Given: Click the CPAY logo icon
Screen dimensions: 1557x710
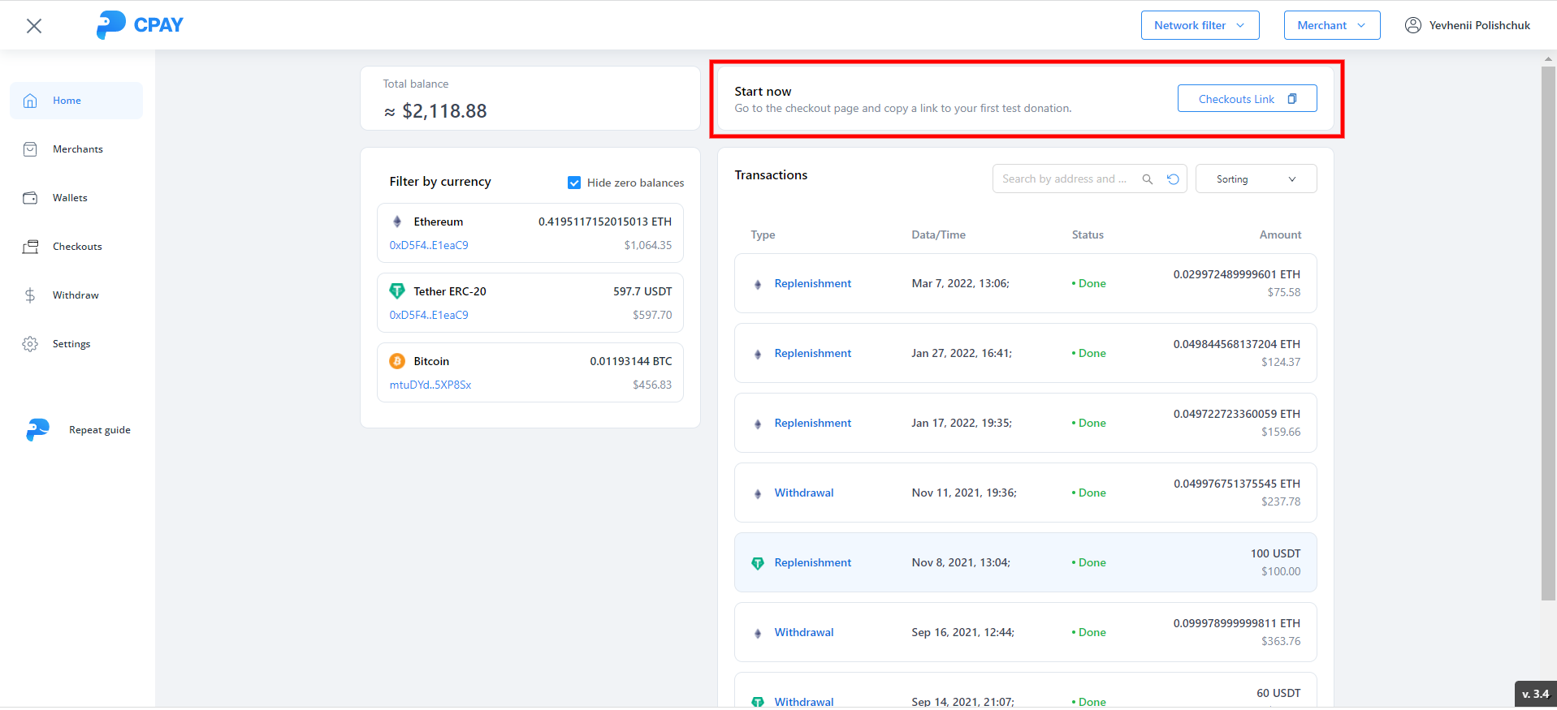Looking at the screenshot, I should (x=111, y=24).
